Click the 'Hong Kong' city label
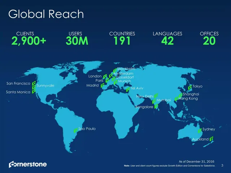 click(188, 98)
